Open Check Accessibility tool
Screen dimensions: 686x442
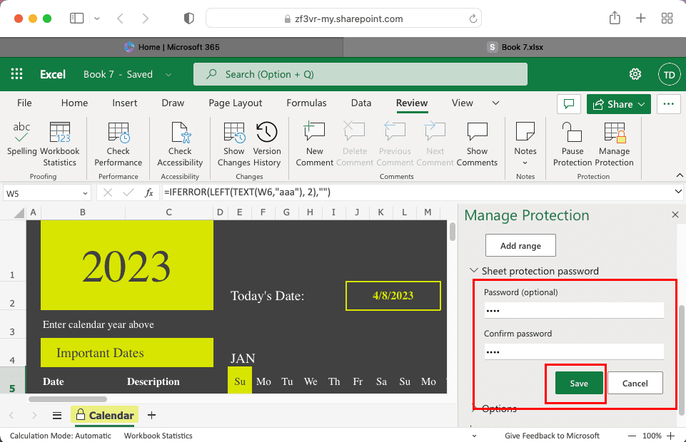pos(180,138)
